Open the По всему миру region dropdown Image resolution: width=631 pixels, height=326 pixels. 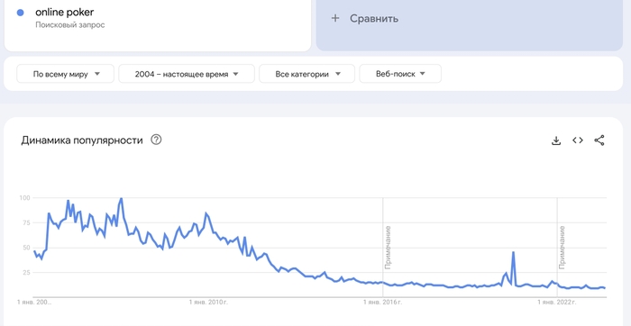66,74
